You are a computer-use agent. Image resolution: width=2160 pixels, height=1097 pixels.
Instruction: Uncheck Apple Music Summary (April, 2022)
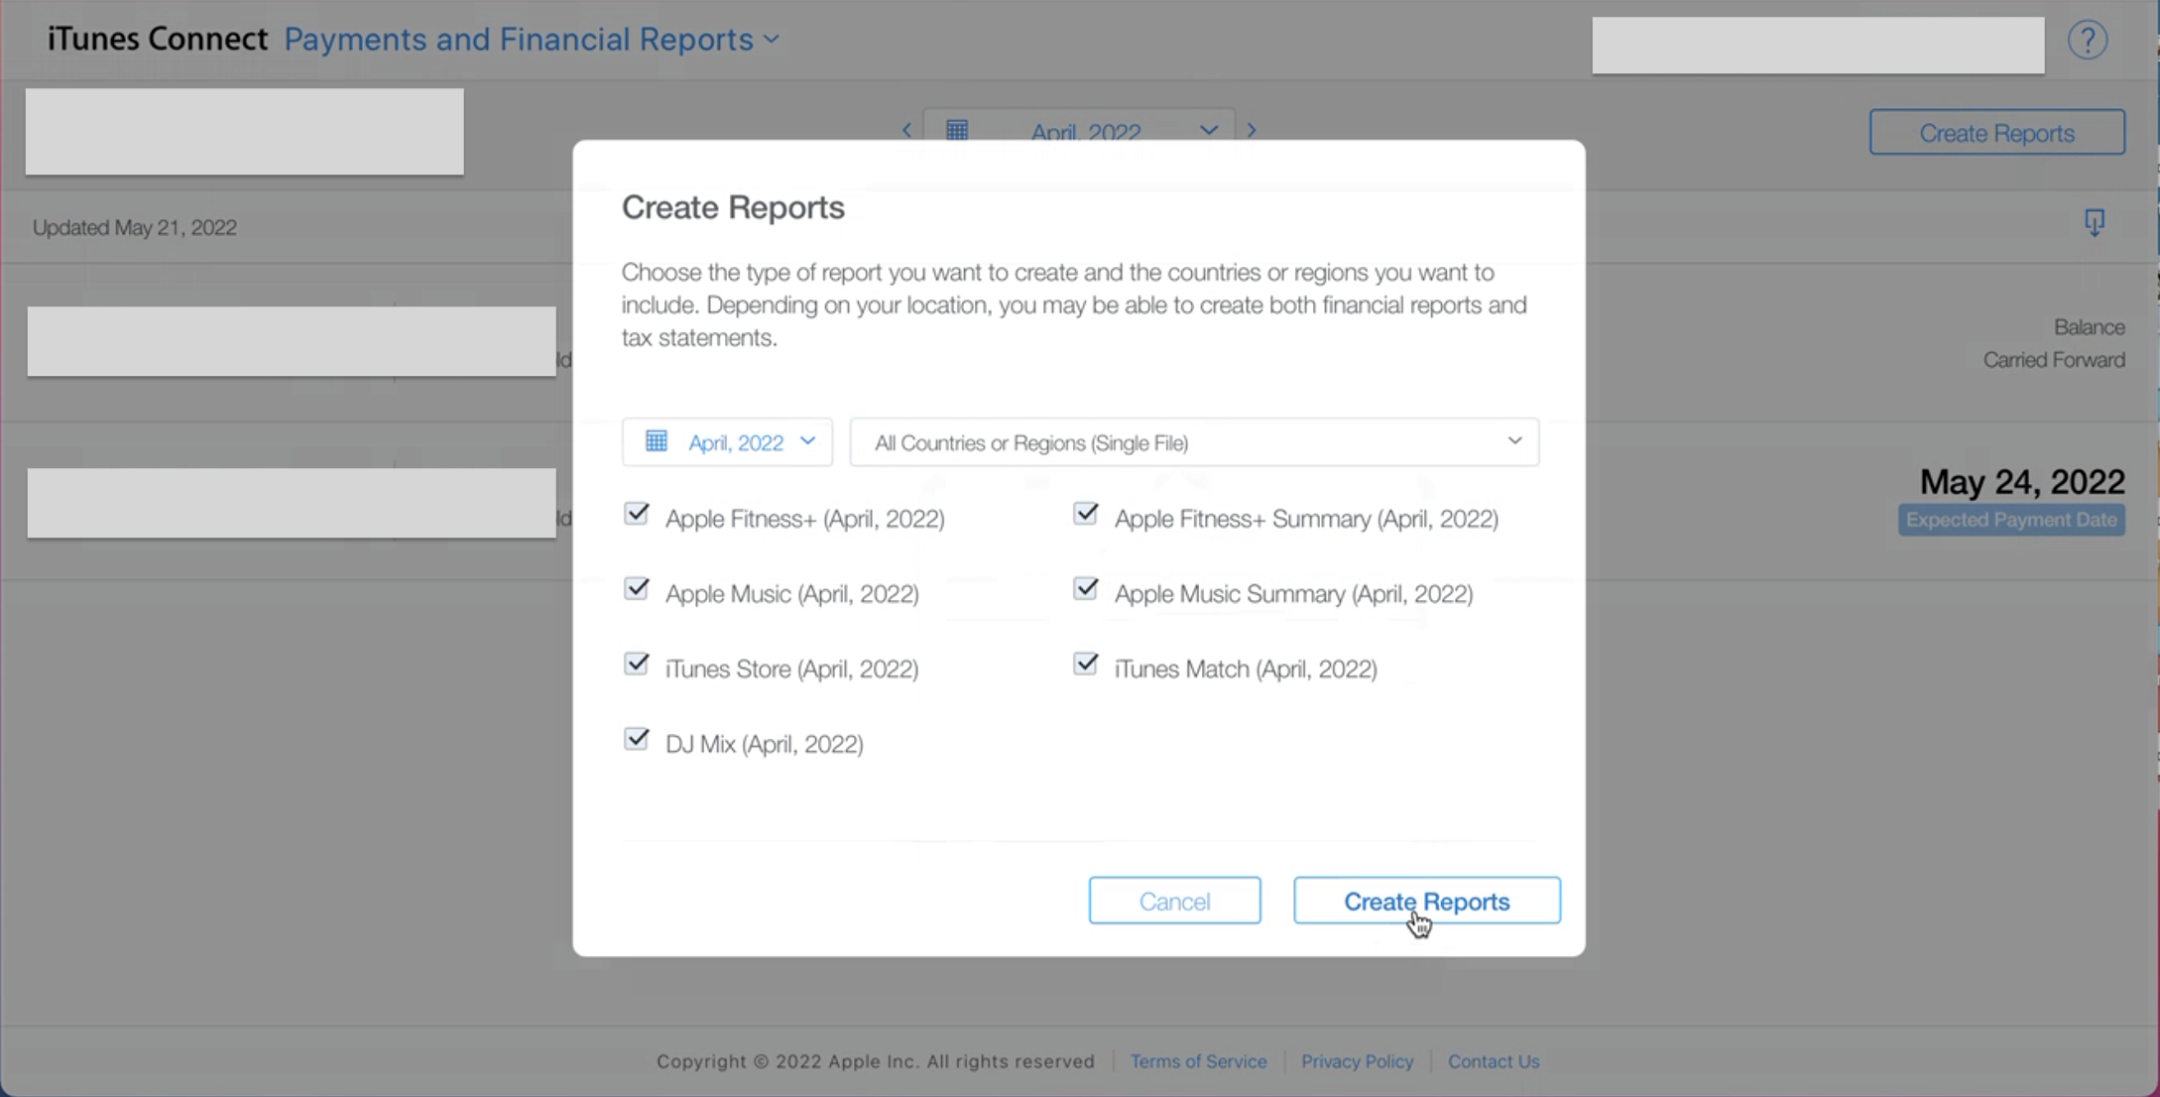[1085, 588]
